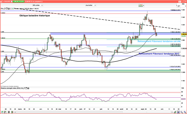Open the Journalier timeframe dropdown
Image resolution: width=187 pixels, height=114 pixels.
(x=91, y=5)
